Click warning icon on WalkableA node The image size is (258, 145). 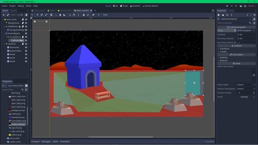[x=20, y=27]
